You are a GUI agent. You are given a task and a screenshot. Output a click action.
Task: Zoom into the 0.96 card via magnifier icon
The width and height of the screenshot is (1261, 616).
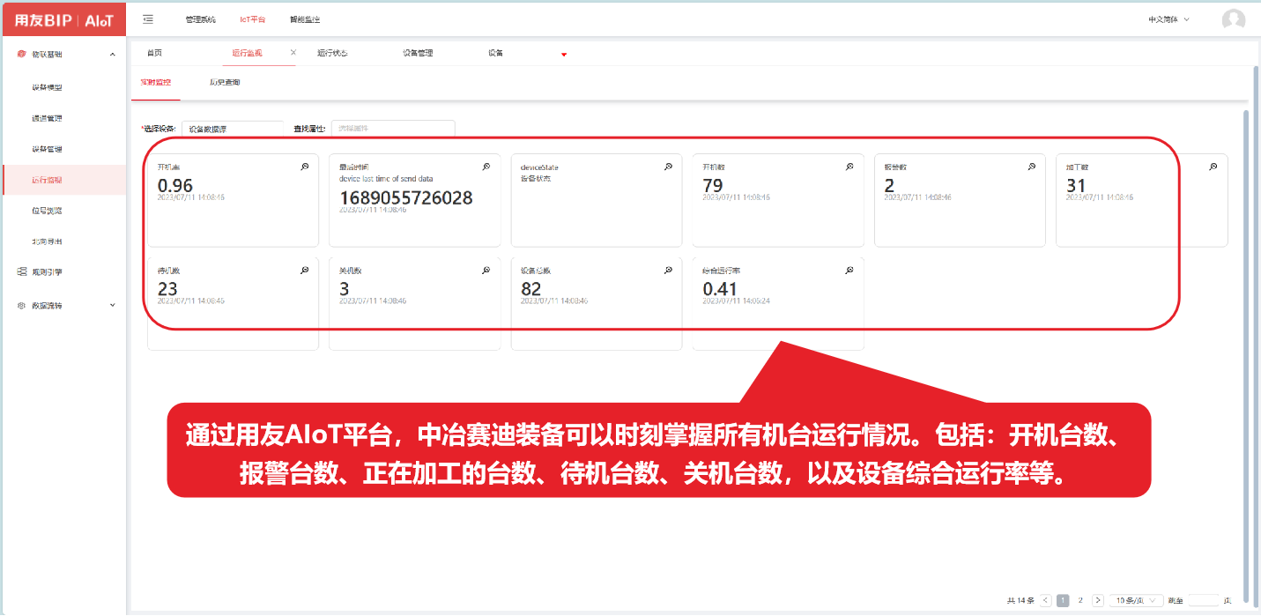pos(305,167)
